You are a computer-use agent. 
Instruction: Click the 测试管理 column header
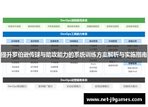coord(93,41)
